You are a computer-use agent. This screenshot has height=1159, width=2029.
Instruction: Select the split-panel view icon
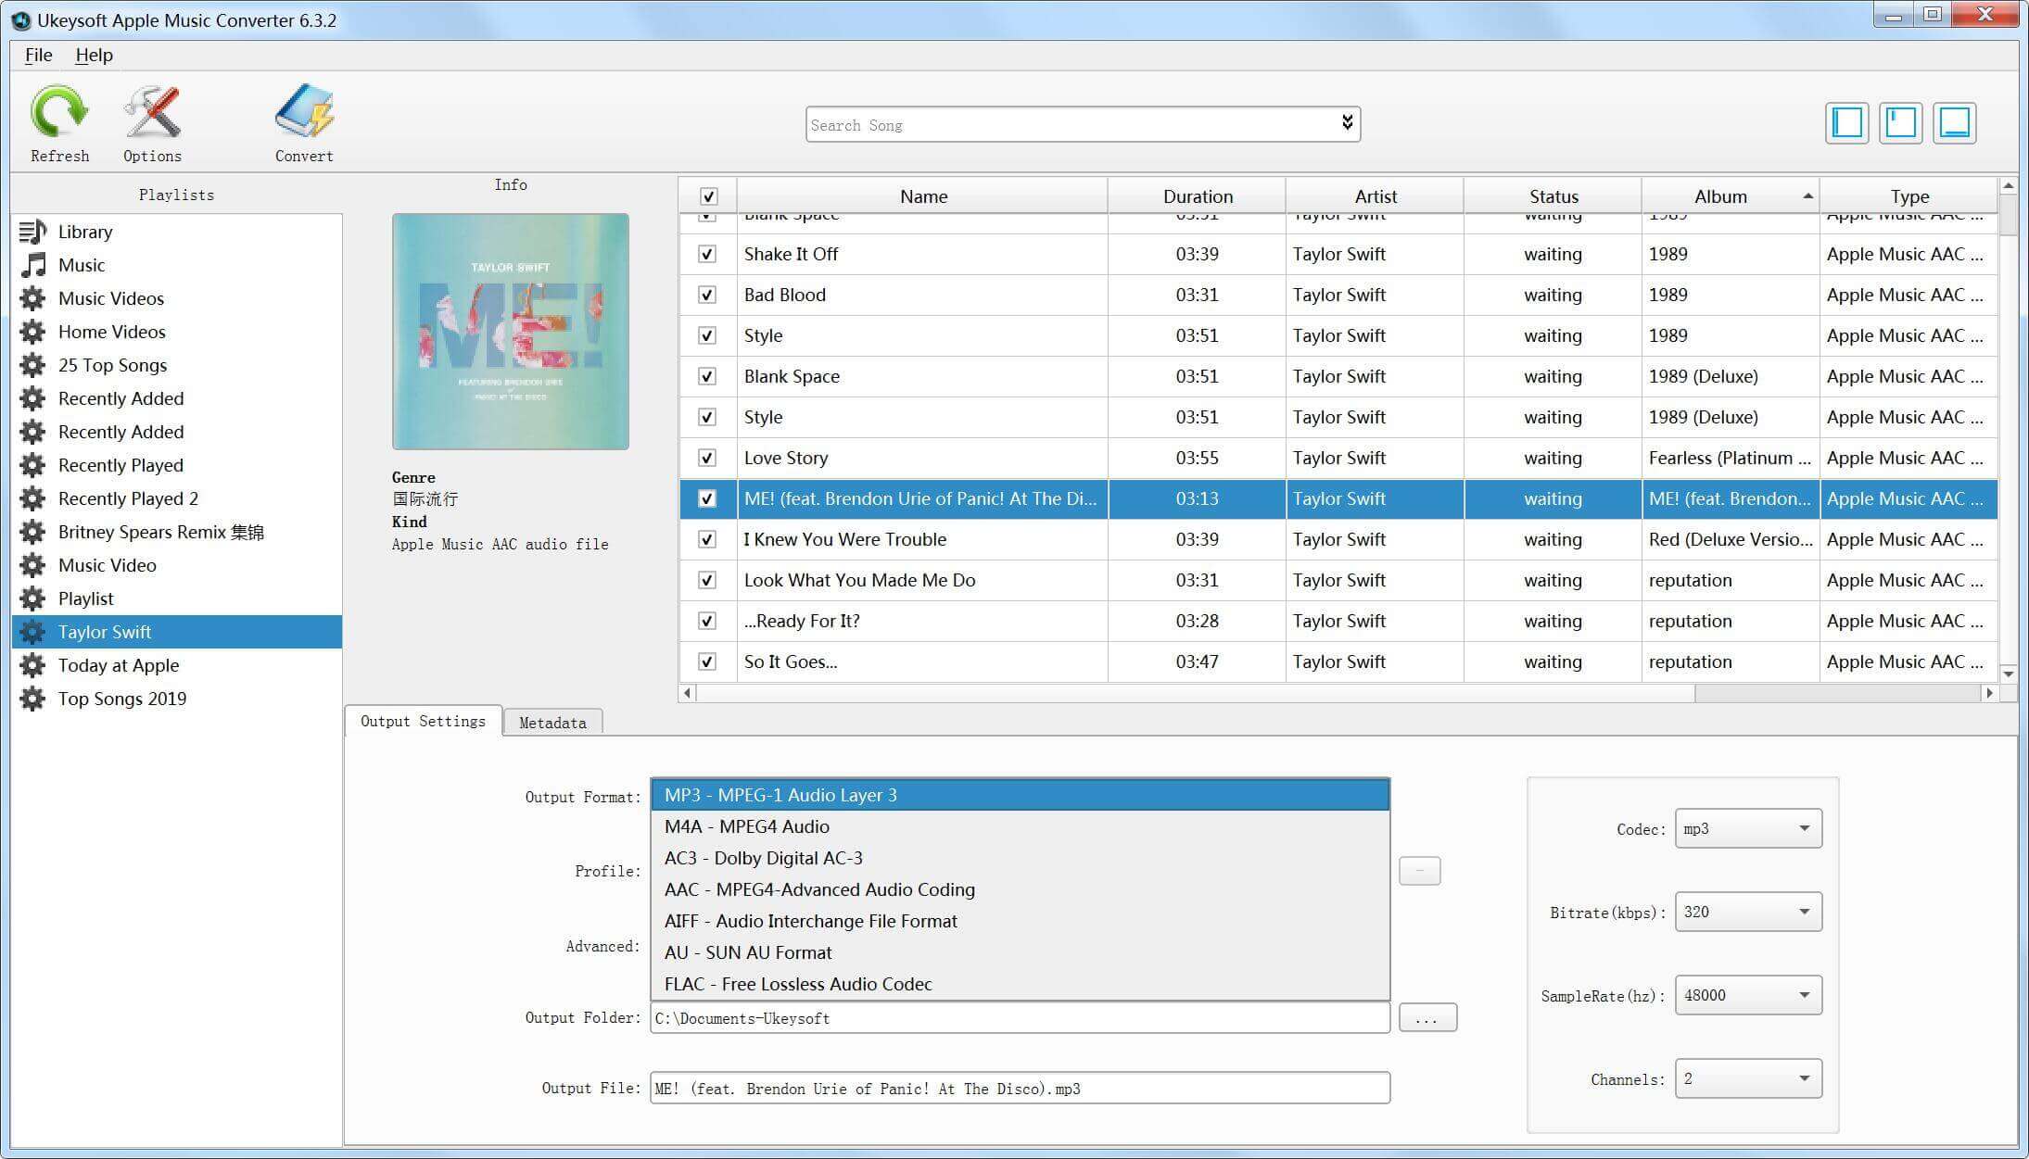pyautogui.click(x=1902, y=121)
